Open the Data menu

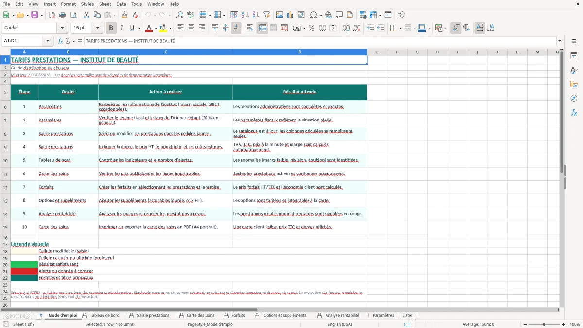tap(121, 4)
